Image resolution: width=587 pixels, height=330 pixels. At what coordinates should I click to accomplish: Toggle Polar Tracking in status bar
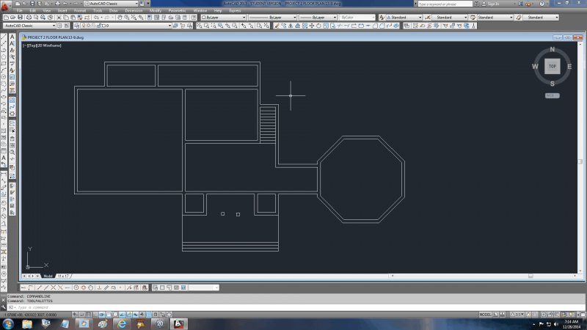102,315
